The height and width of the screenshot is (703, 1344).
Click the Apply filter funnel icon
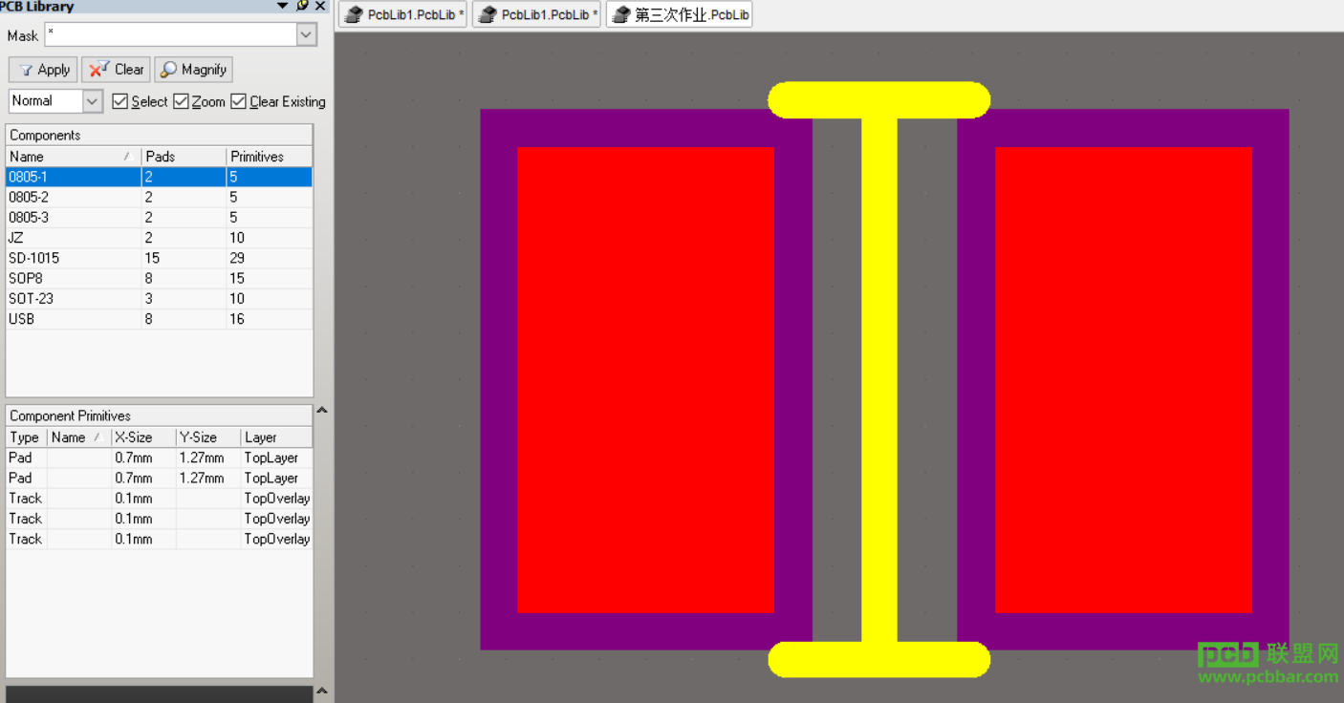26,70
